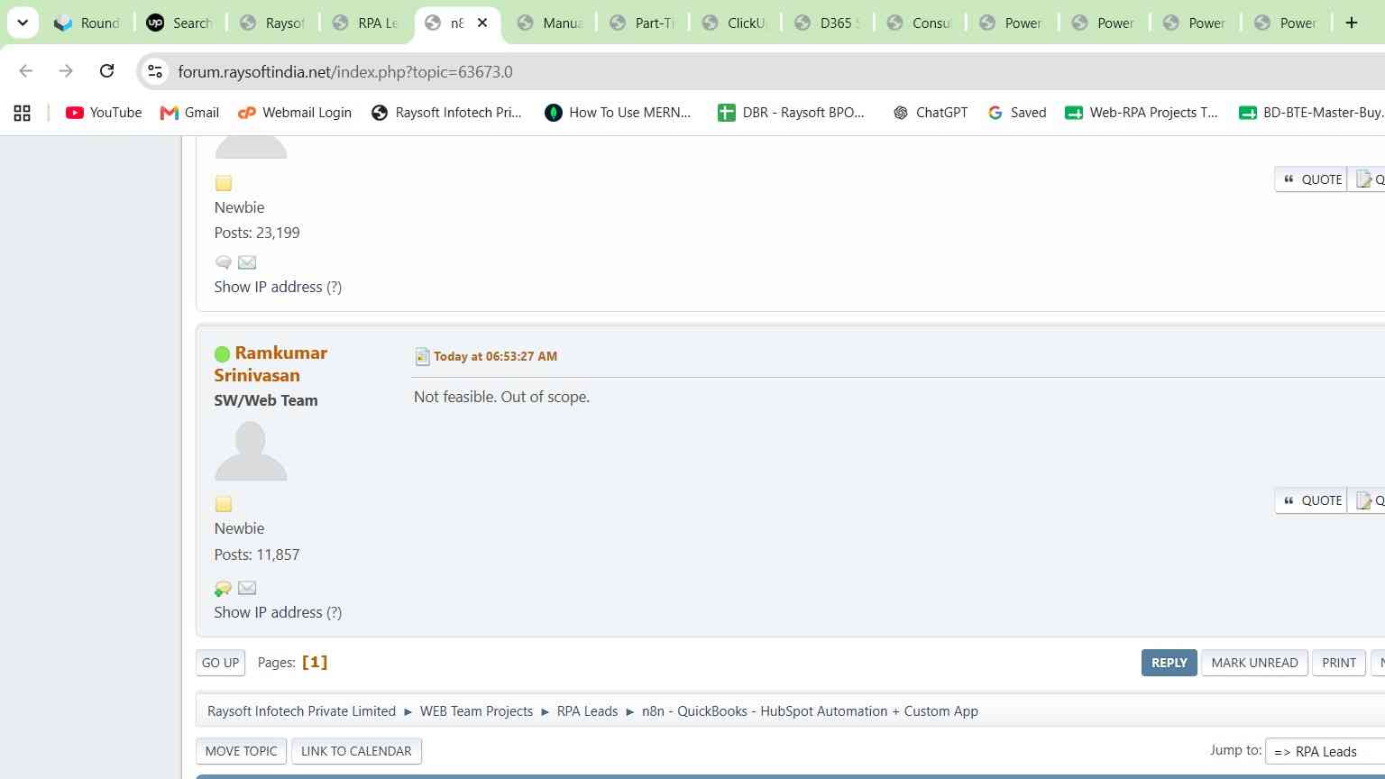Open Ramkumar Srinivasan's profile link
The image size is (1385, 779).
[271, 363]
